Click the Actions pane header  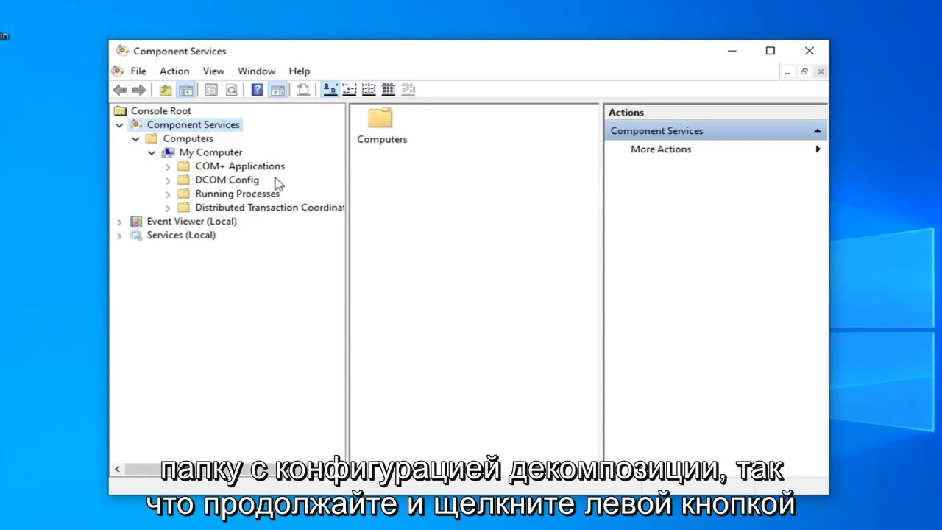point(716,113)
